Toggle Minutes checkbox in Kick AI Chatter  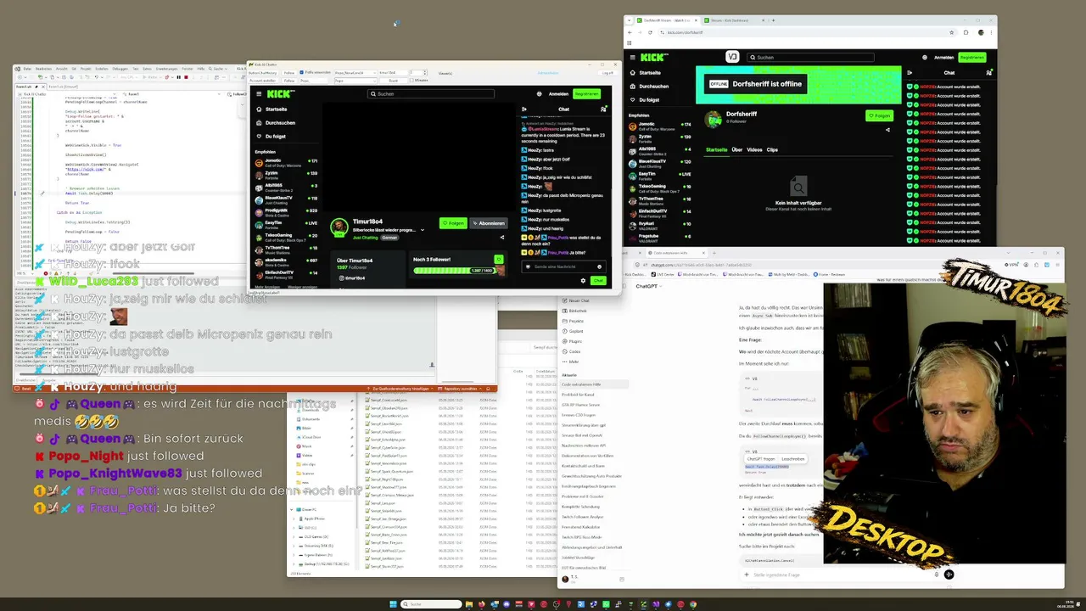pyautogui.click(x=412, y=80)
